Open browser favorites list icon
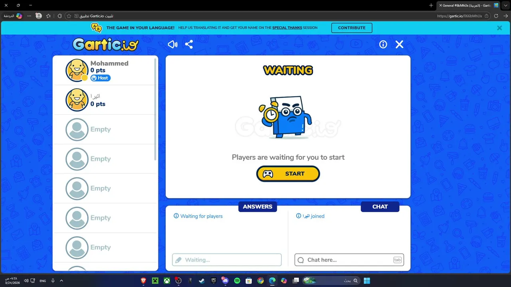 (x=48, y=16)
